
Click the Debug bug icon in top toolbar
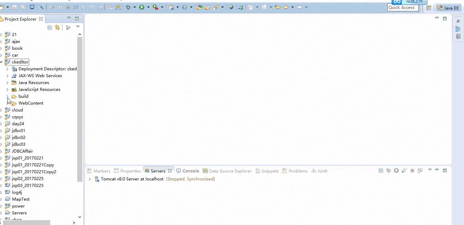click(128, 7)
